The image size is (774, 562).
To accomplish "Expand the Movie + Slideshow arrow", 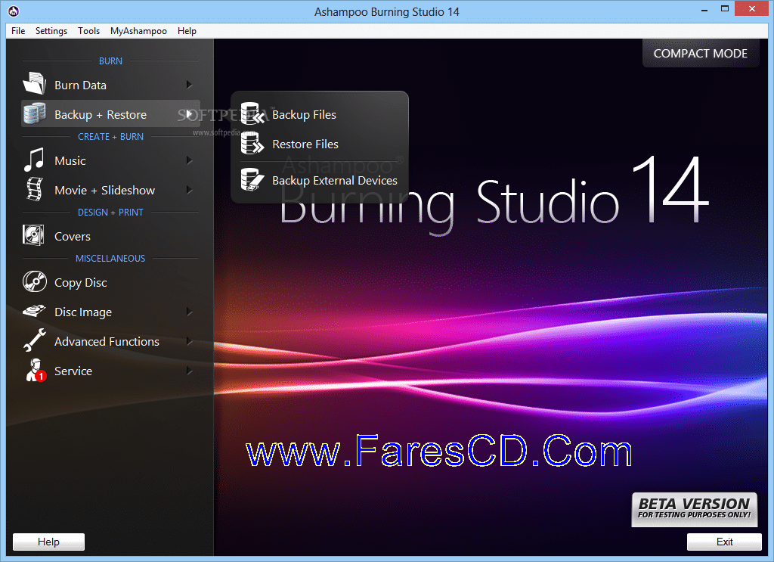I will click(x=189, y=190).
